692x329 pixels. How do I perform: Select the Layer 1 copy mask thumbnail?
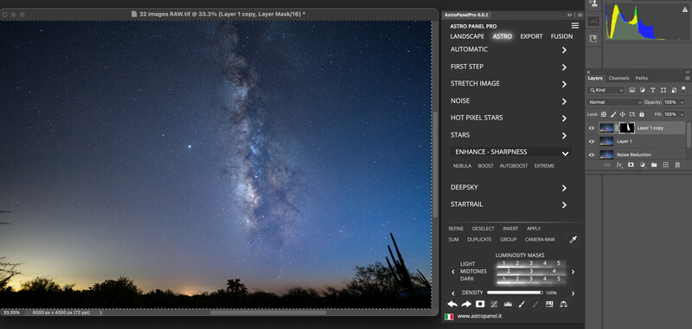(x=627, y=128)
